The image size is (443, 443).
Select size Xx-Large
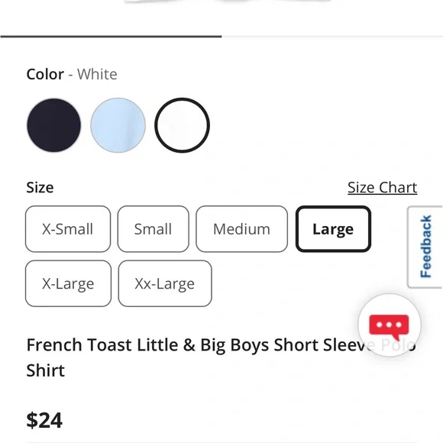coord(165,283)
